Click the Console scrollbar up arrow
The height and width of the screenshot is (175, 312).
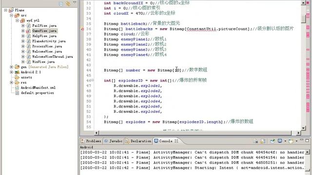coord(308,152)
